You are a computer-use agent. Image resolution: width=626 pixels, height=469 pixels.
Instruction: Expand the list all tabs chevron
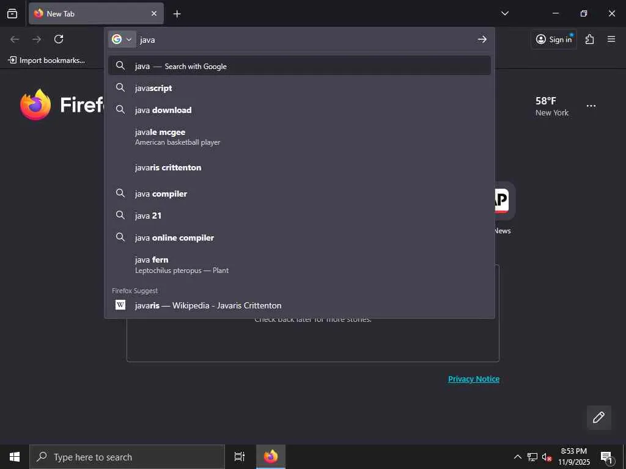tap(504, 13)
